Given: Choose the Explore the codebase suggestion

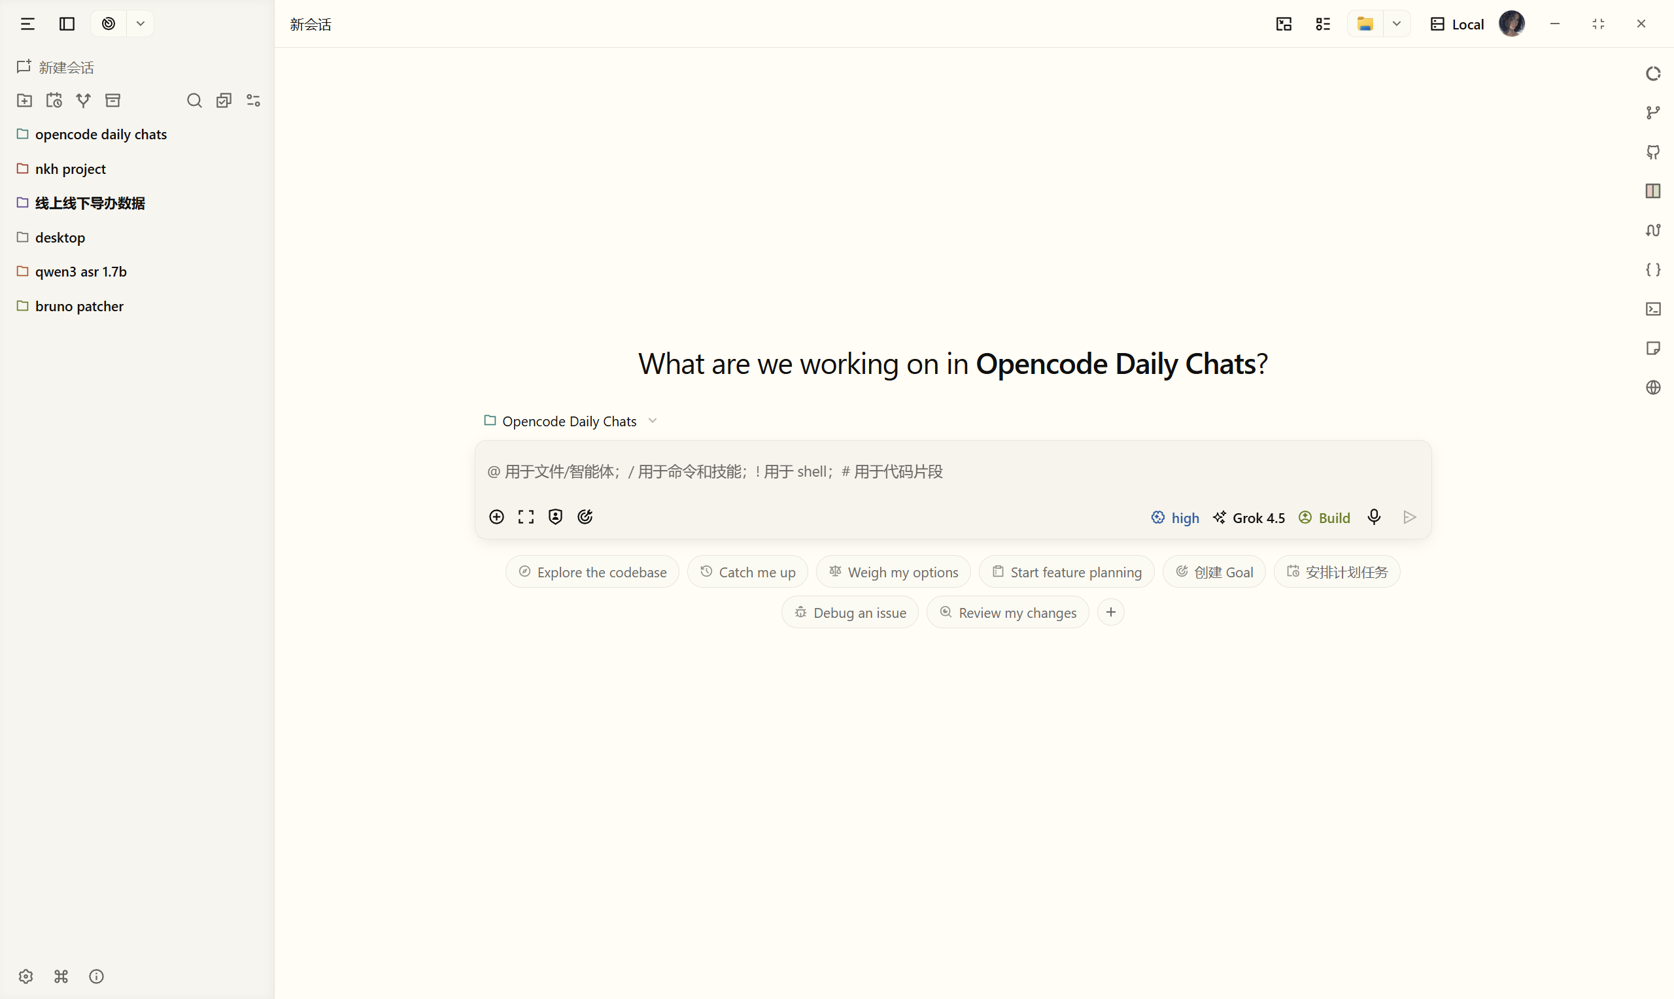Looking at the screenshot, I should 592,571.
